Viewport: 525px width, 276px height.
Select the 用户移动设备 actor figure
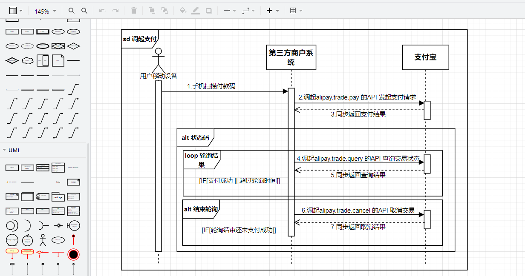point(159,61)
